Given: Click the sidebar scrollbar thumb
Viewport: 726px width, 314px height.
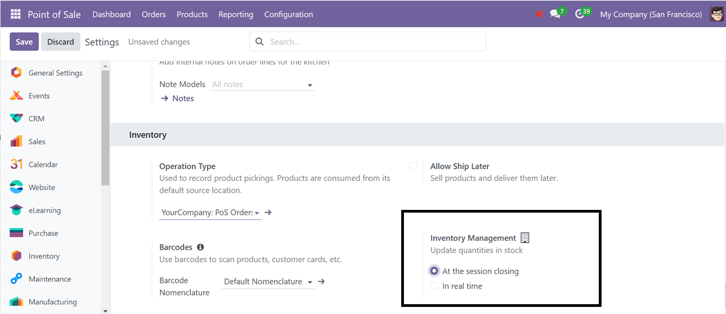Looking at the screenshot, I should (105, 128).
